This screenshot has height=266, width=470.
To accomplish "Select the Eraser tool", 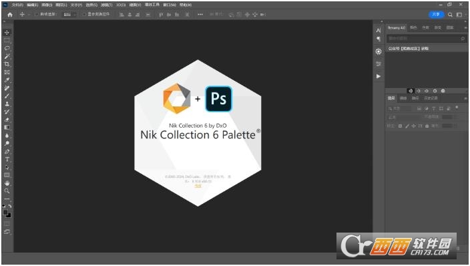I will (7, 120).
